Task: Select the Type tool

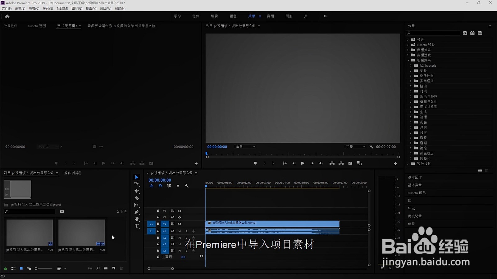Action: 137,226
